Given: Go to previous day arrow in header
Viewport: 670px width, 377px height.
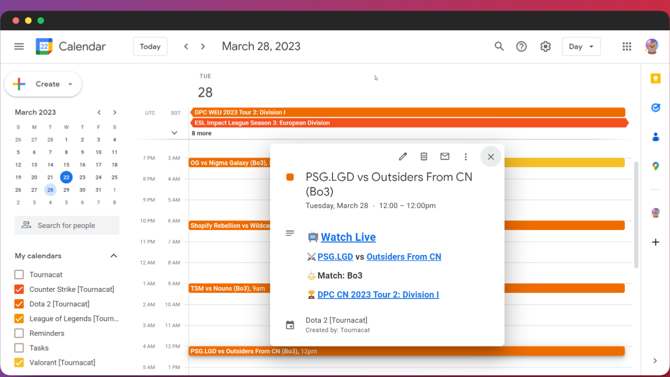Looking at the screenshot, I should click(186, 46).
